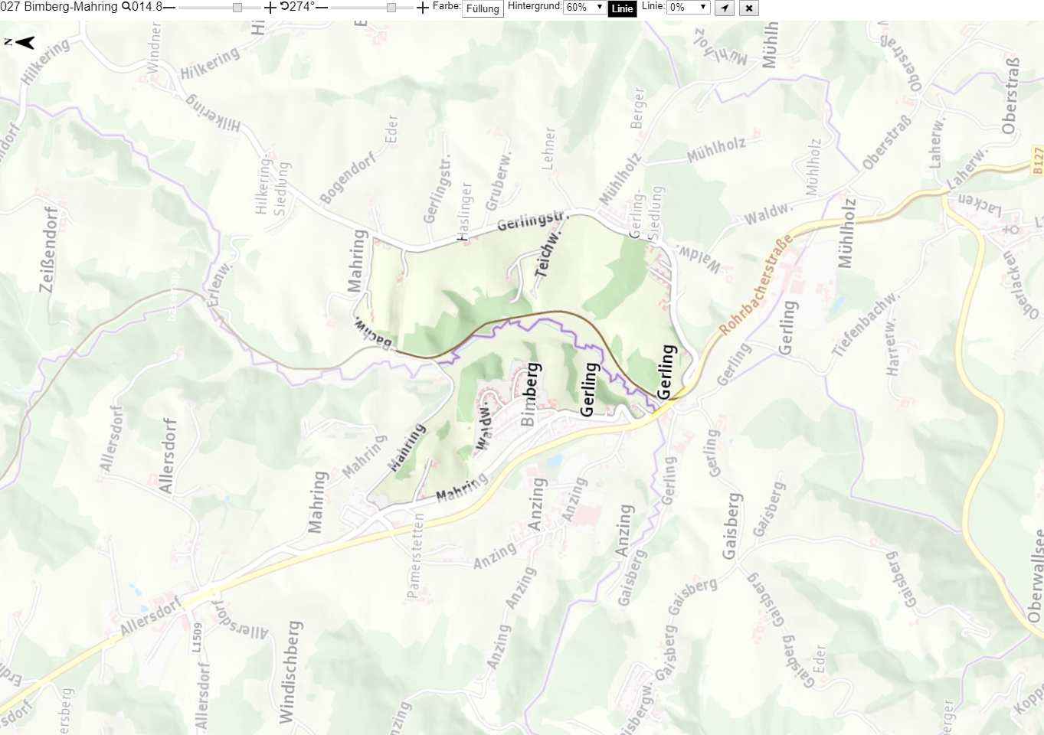Click the 027 Bimberg-Mahring title

pyautogui.click(x=59, y=7)
